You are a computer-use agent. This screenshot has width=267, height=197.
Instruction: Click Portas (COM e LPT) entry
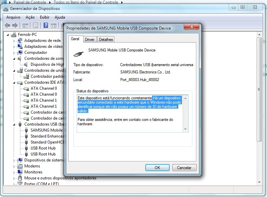coord(42,184)
